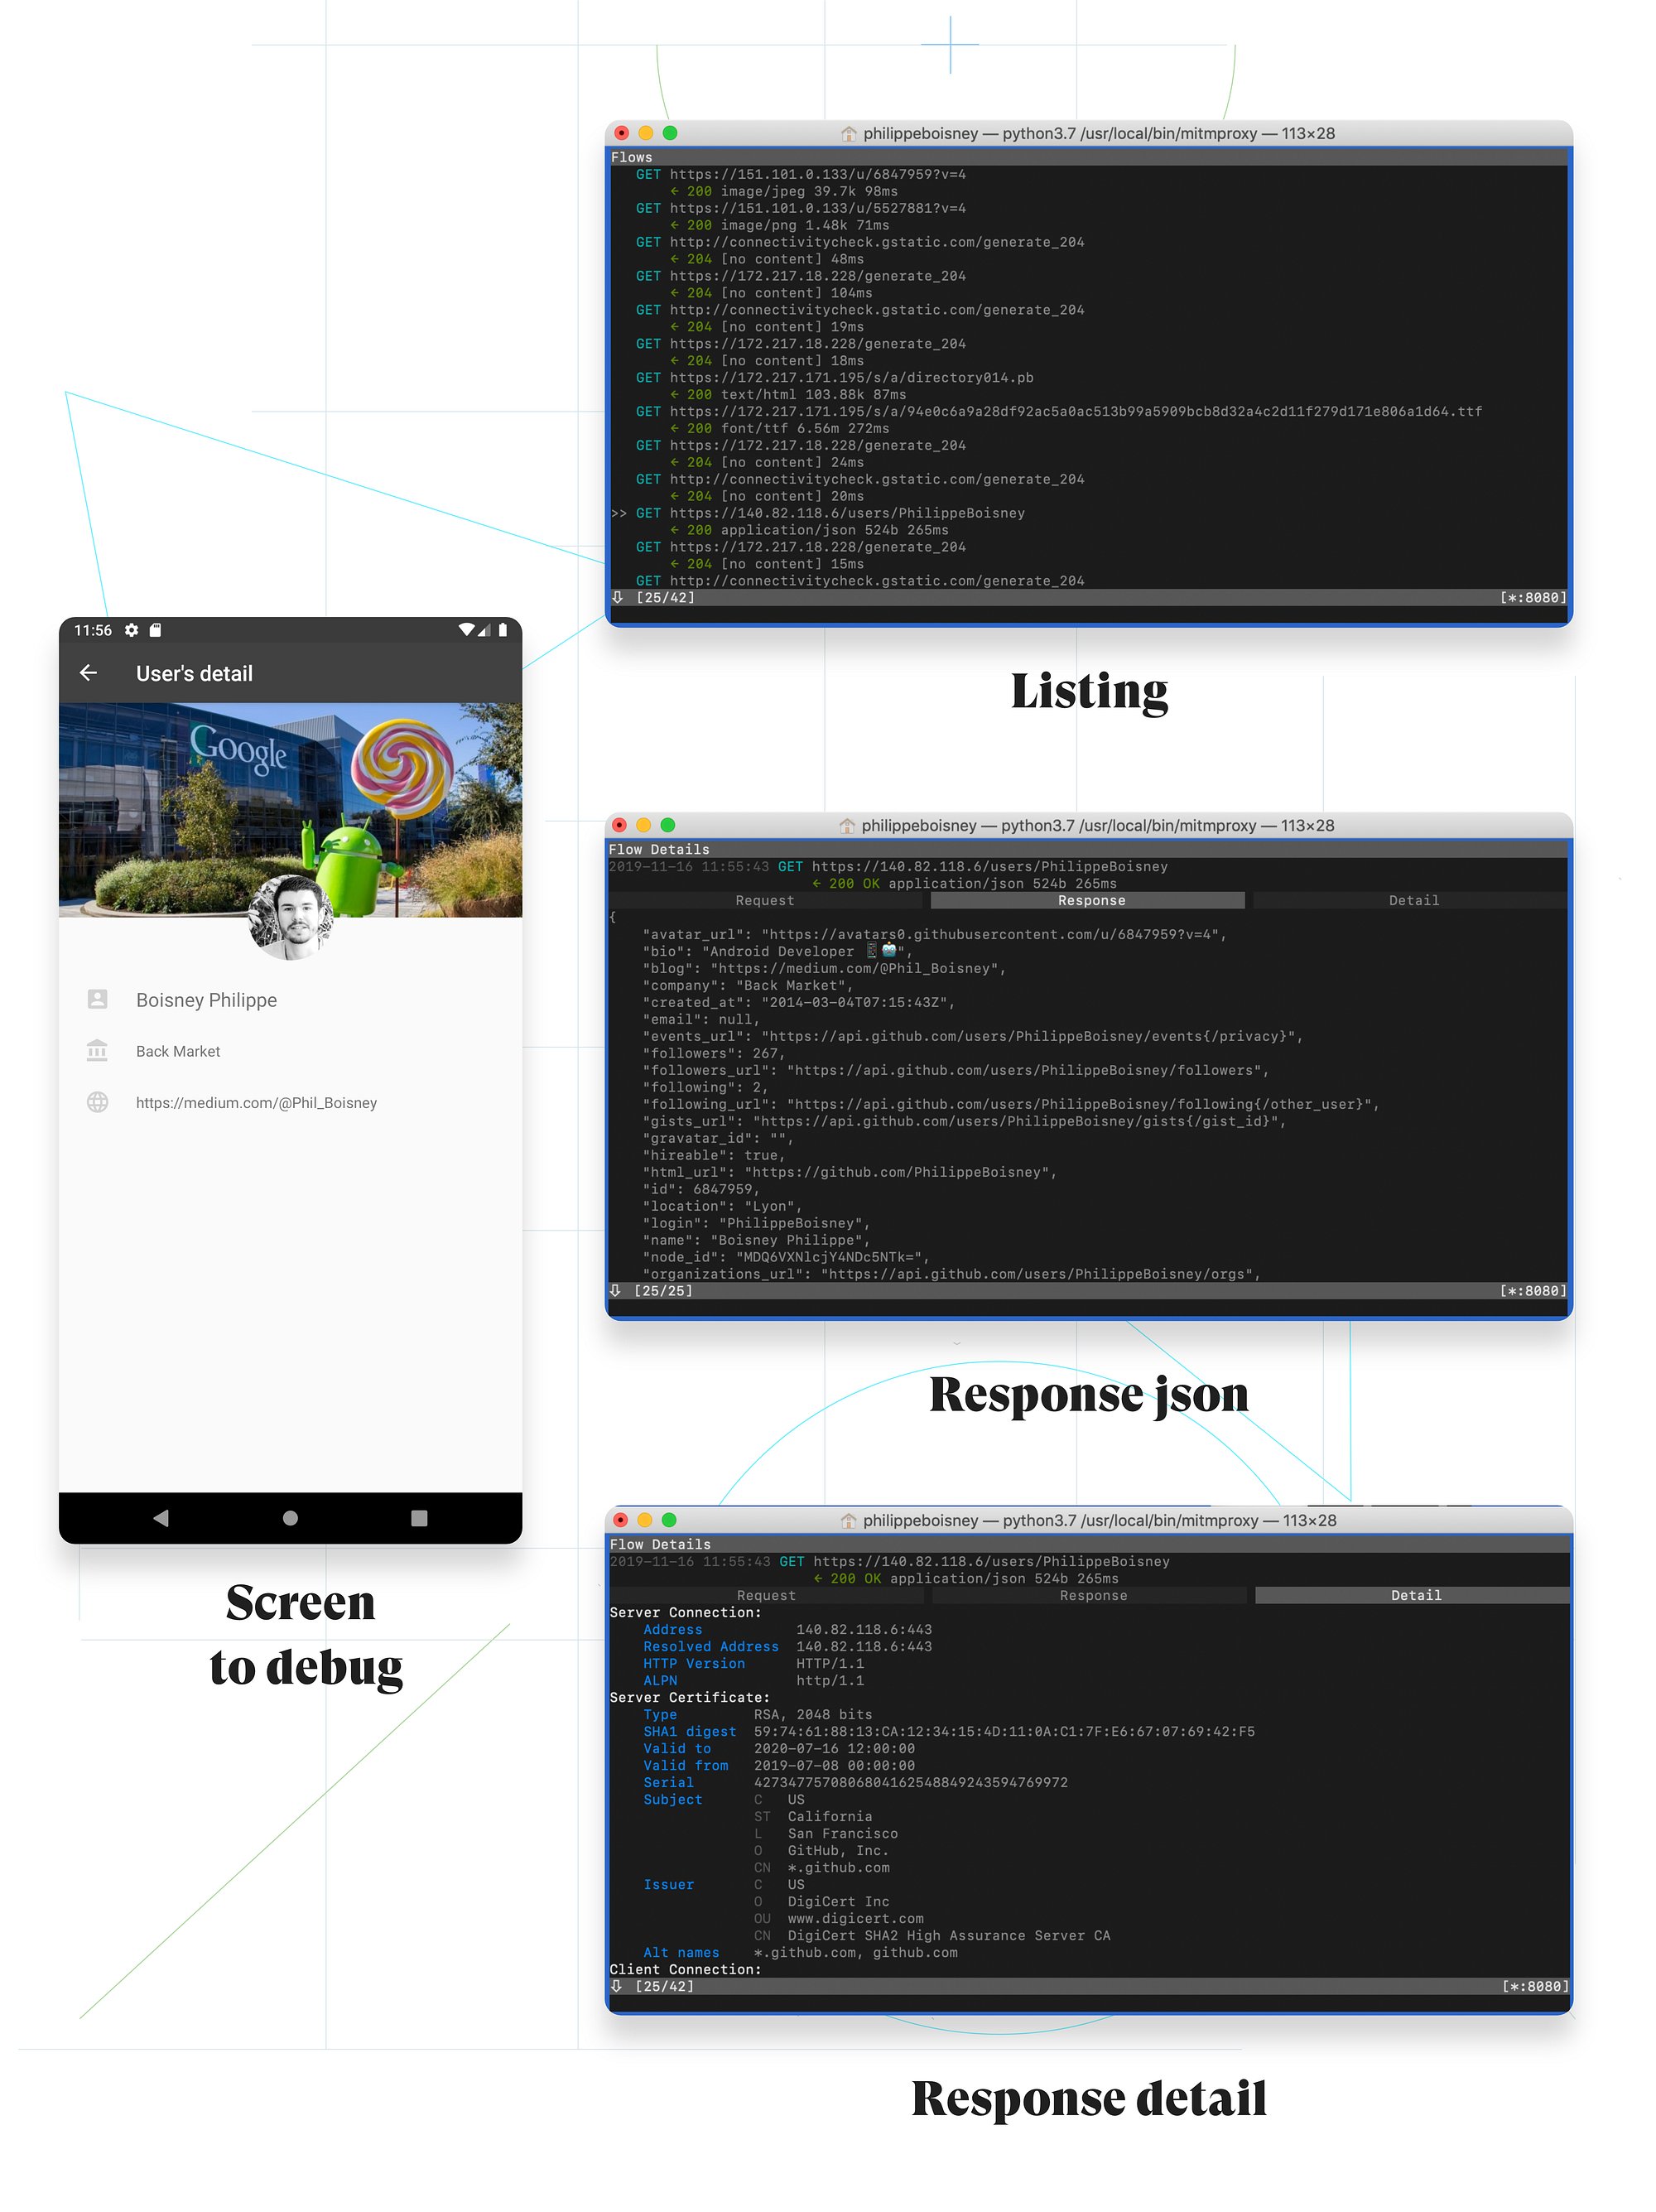Click the green zoom button of Listing window
The height and width of the screenshot is (2212, 1656).
pos(669,133)
